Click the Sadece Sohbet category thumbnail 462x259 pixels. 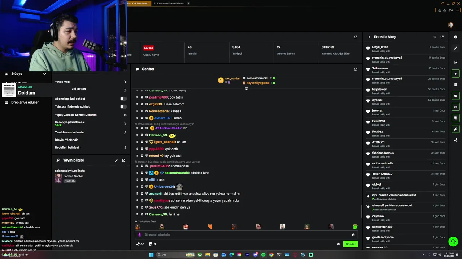click(x=58, y=179)
